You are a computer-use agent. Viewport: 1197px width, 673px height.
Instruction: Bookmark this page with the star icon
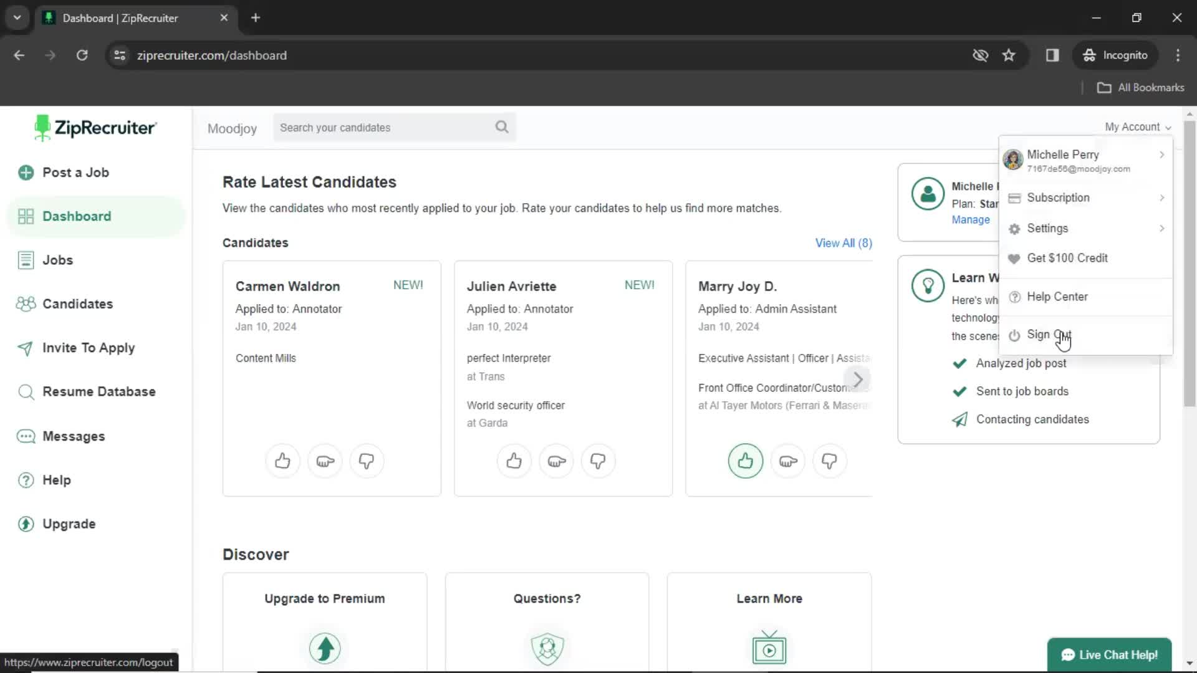click(x=1009, y=55)
